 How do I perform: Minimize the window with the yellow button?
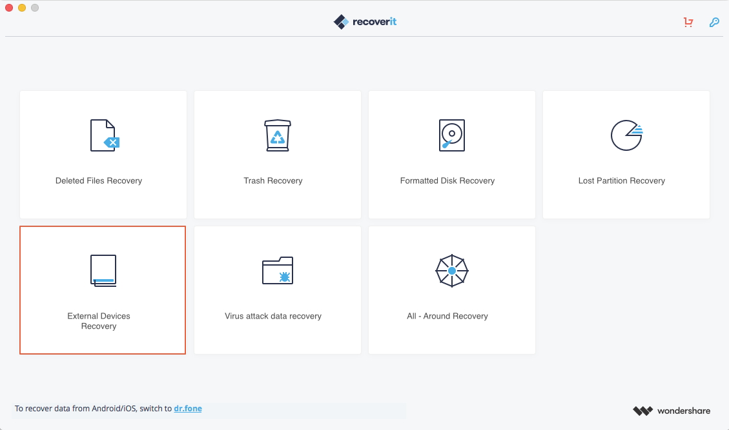(22, 8)
